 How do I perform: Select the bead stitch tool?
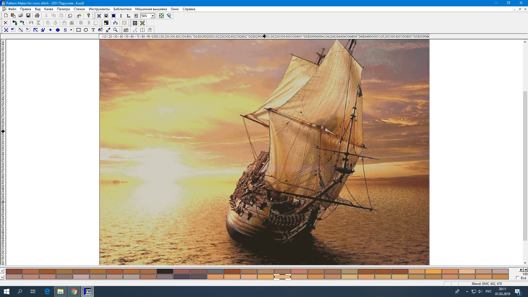click(58, 30)
